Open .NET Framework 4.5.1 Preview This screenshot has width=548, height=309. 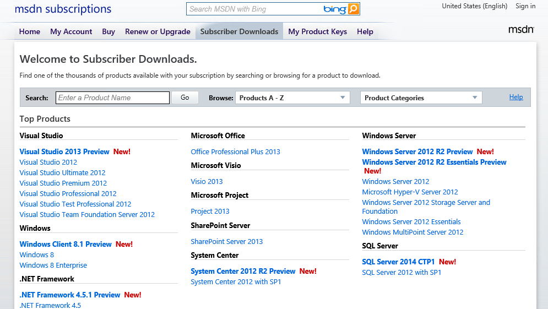[x=70, y=295]
